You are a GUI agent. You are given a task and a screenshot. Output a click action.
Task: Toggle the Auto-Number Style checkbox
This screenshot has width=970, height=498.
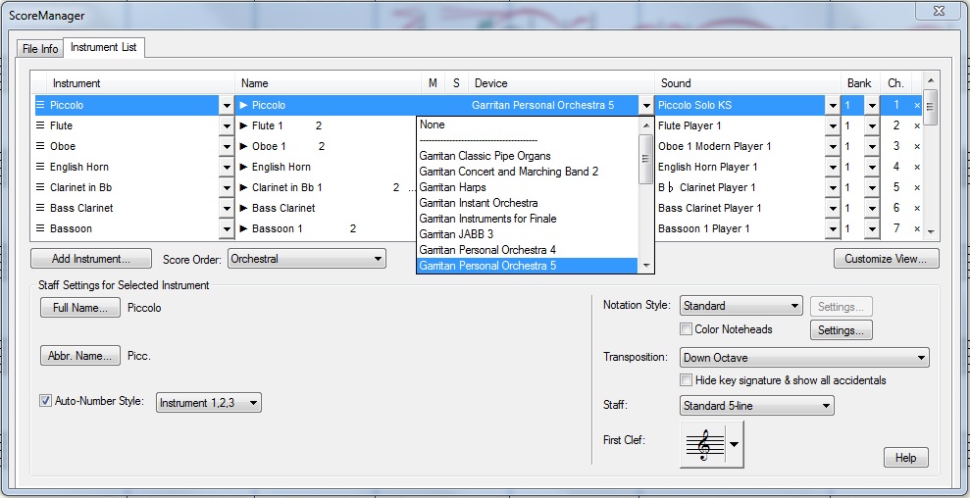point(45,401)
